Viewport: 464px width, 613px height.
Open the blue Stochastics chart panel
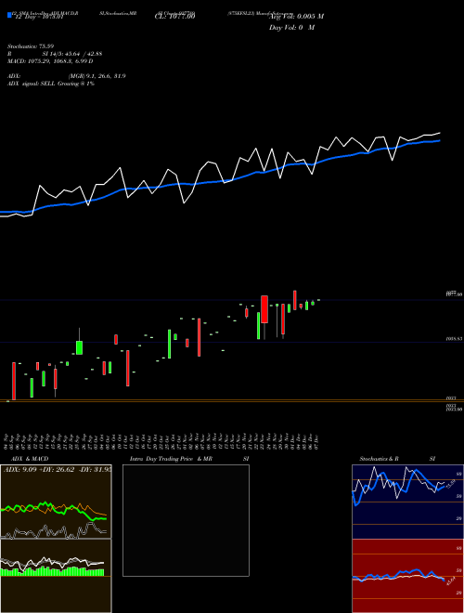[x=407, y=502]
